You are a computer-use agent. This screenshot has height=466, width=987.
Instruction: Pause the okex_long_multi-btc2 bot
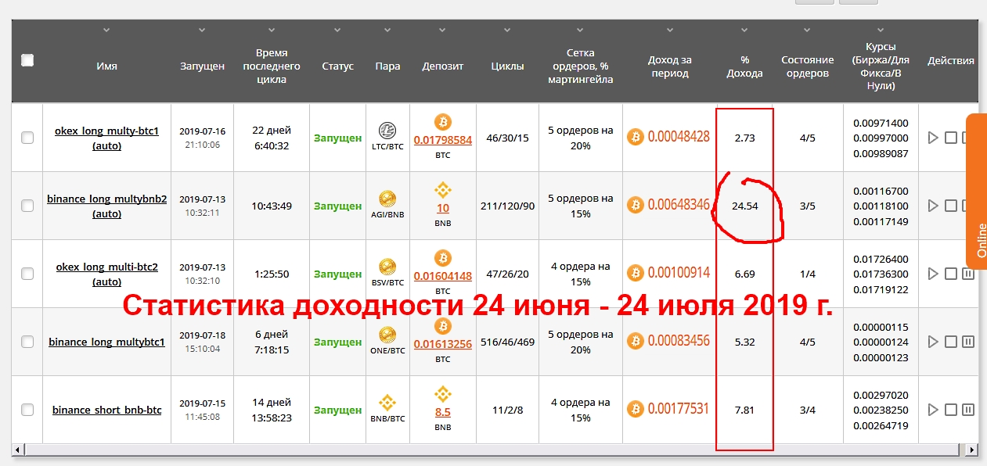pos(968,274)
